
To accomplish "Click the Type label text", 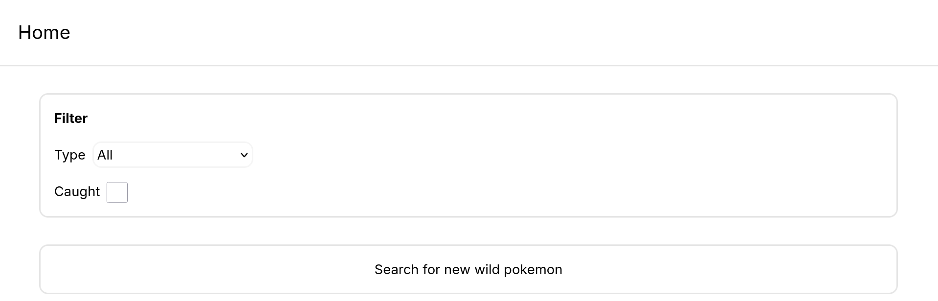I will coord(69,155).
